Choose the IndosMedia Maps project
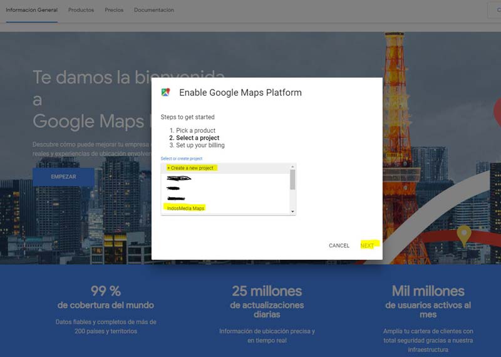This screenshot has width=501, height=357. 225,208
